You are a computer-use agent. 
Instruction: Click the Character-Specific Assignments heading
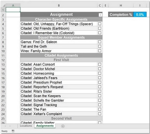pyautogui.click(x=61, y=19)
